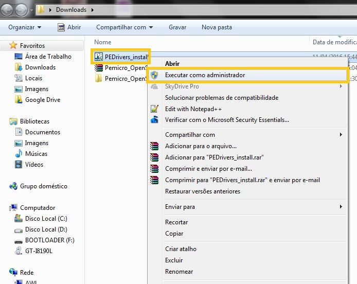Image resolution: width=357 pixels, height=284 pixels.
Task: Select the PEDrivers_install file
Action: tap(121, 57)
